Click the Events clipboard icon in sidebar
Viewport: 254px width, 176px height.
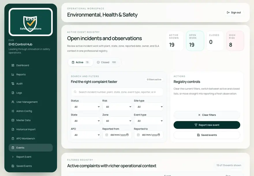click(13, 148)
